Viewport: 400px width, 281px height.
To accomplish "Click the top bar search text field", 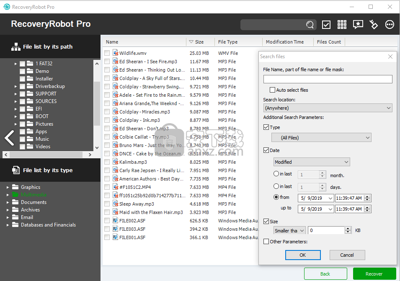I will click(x=273, y=25).
